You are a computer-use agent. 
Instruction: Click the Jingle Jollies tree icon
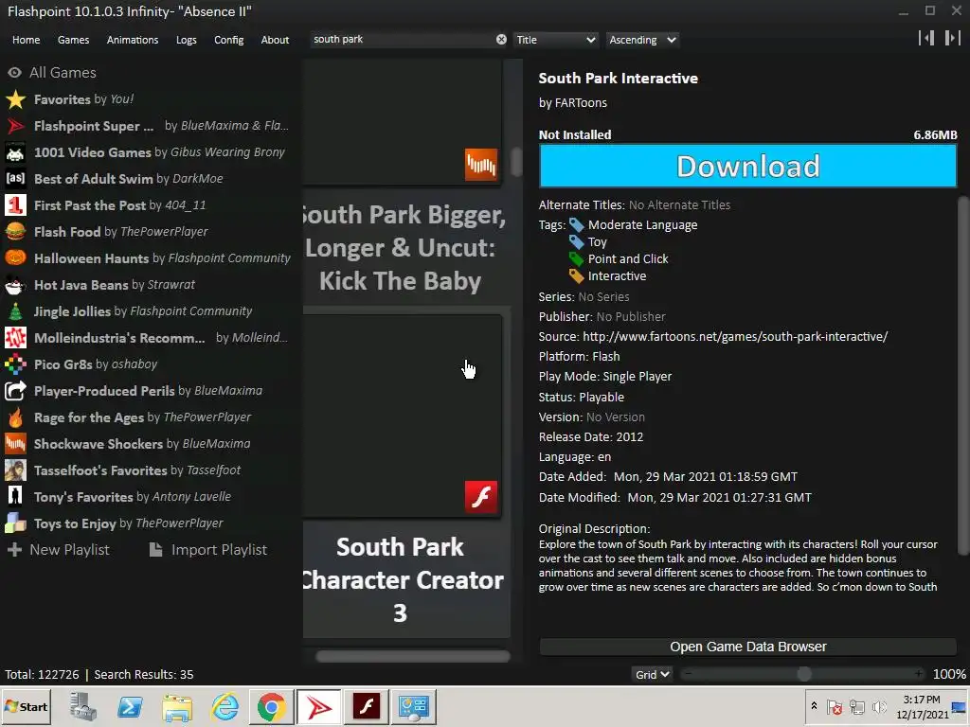[15, 310]
